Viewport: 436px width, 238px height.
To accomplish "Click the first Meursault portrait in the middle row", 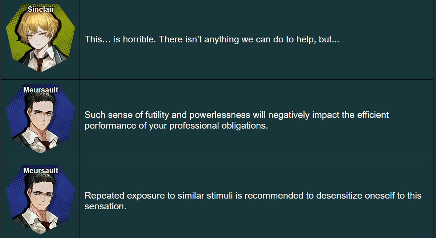I will [40, 119].
